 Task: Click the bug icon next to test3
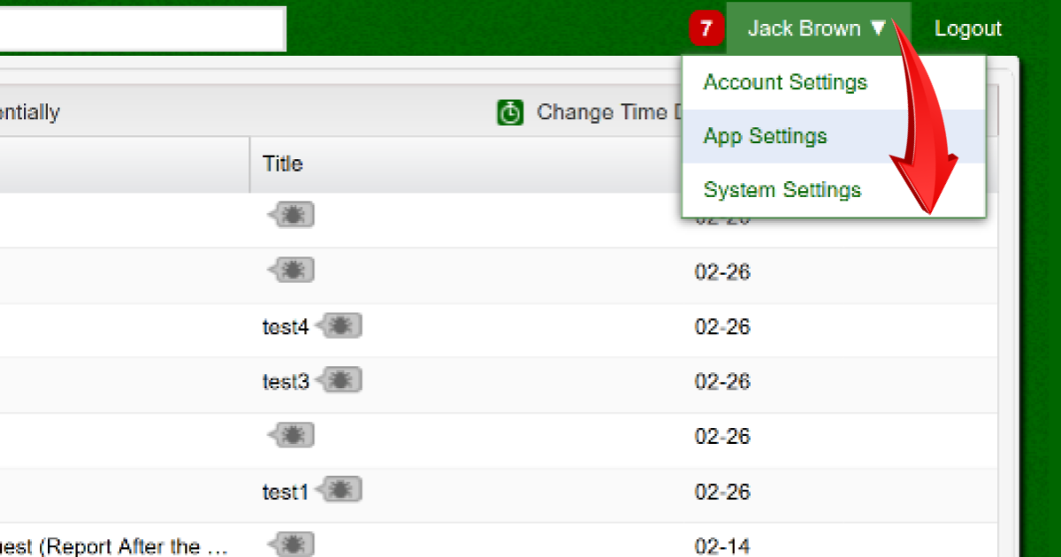pos(340,381)
